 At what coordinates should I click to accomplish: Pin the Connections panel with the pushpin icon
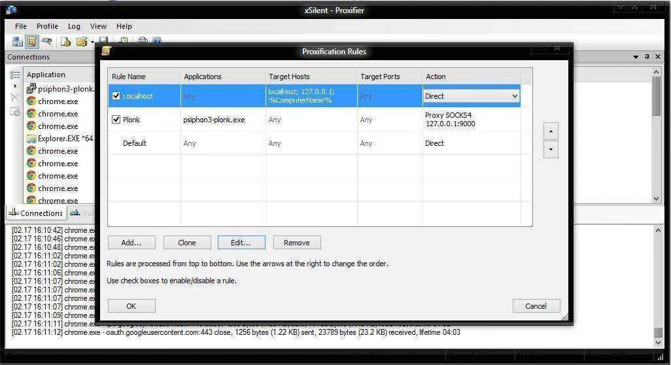pyautogui.click(x=647, y=56)
